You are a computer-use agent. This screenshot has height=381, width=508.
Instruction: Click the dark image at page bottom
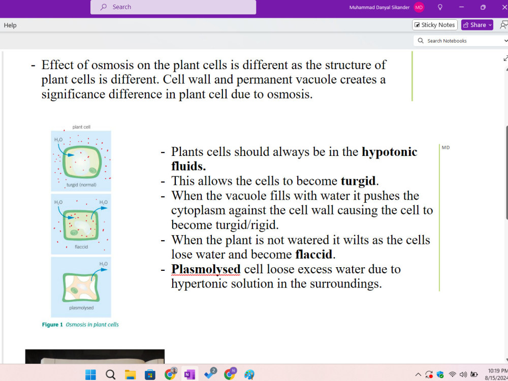[x=95, y=356]
